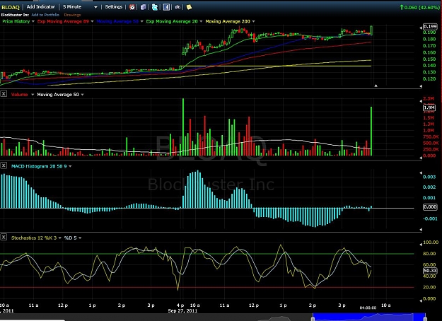Click the 2.3M volume axis label

point(429,98)
